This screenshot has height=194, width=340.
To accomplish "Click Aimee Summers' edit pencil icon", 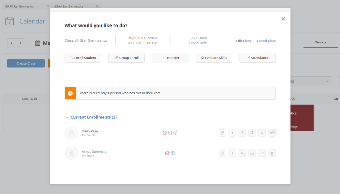I will click(222, 153).
